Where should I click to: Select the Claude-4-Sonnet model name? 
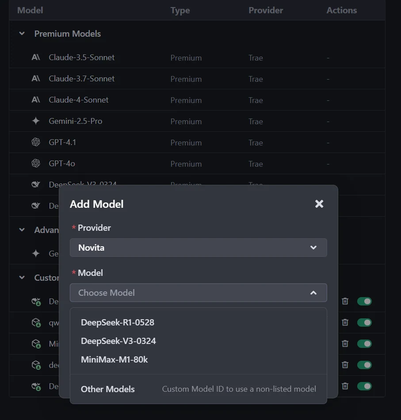(79, 99)
